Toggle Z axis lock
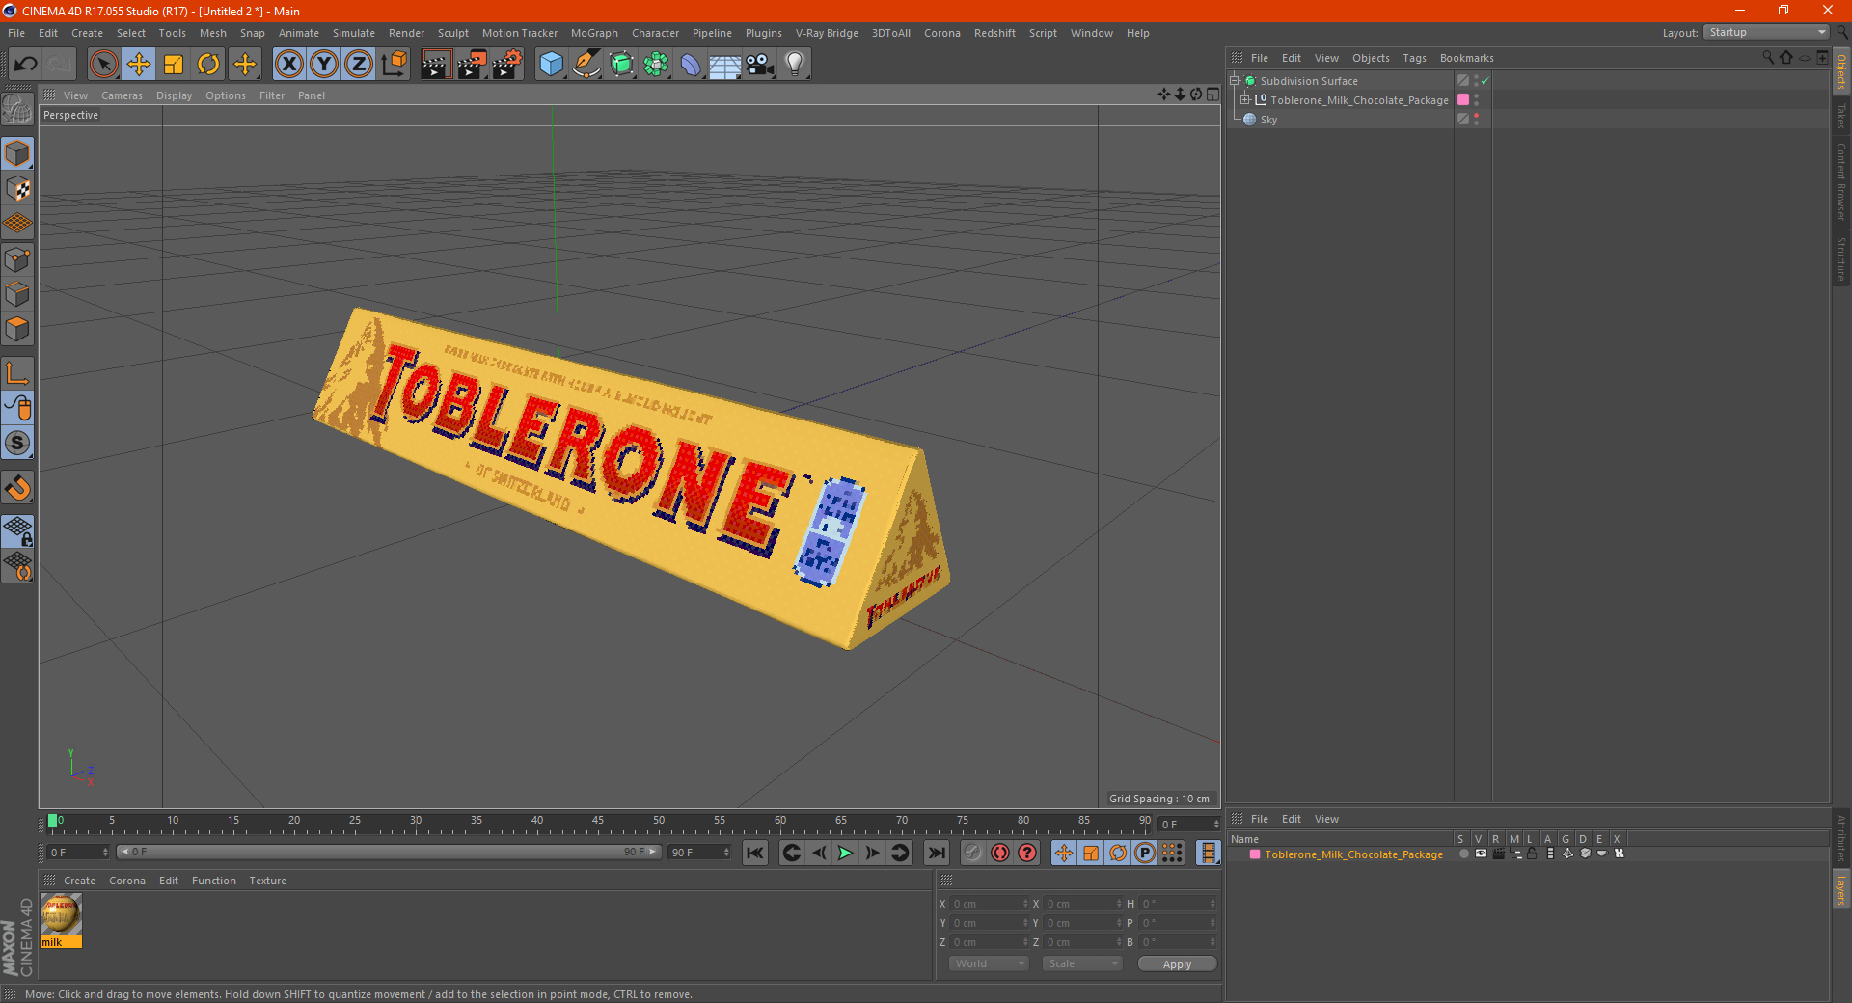Image resolution: width=1852 pixels, height=1003 pixels. point(359,65)
